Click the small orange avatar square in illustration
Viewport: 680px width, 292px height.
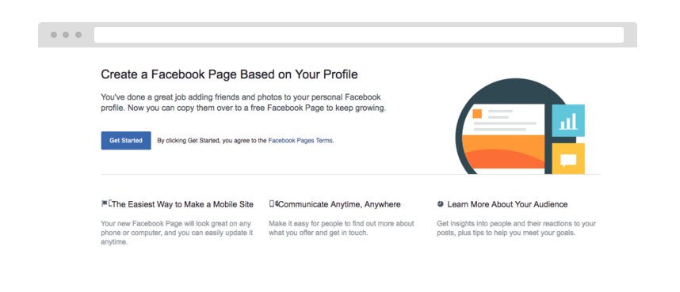coord(477,114)
